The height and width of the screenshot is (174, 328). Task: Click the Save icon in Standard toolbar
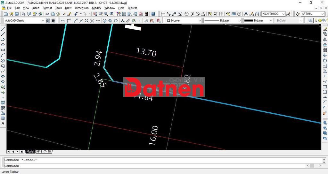pyautogui.click(x=17, y=14)
